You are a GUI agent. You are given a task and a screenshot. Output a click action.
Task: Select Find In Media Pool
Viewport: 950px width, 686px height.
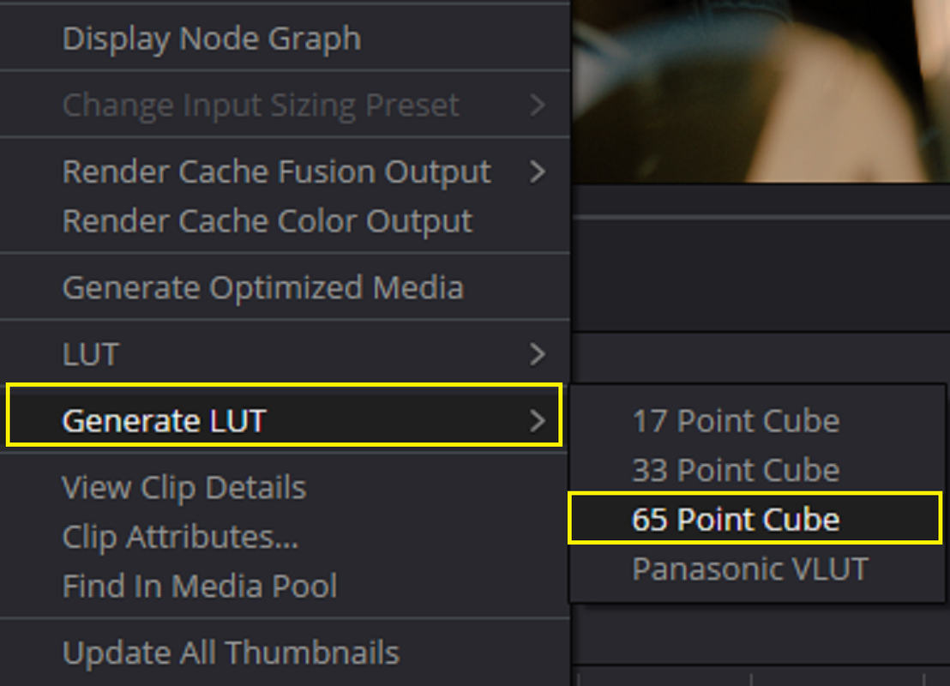tap(285, 586)
